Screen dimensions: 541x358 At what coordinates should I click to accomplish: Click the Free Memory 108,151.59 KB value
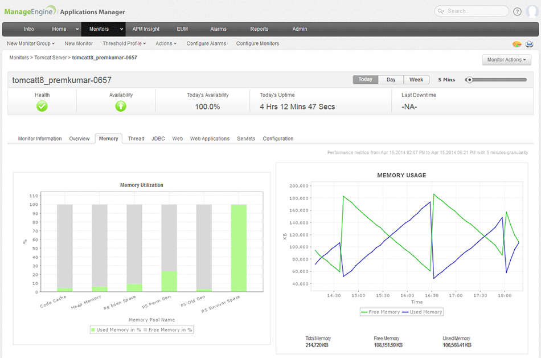[388, 345]
